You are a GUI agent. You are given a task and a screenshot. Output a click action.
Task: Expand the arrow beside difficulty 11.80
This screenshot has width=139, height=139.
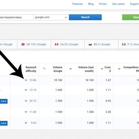pyautogui.click(x=26, y=112)
